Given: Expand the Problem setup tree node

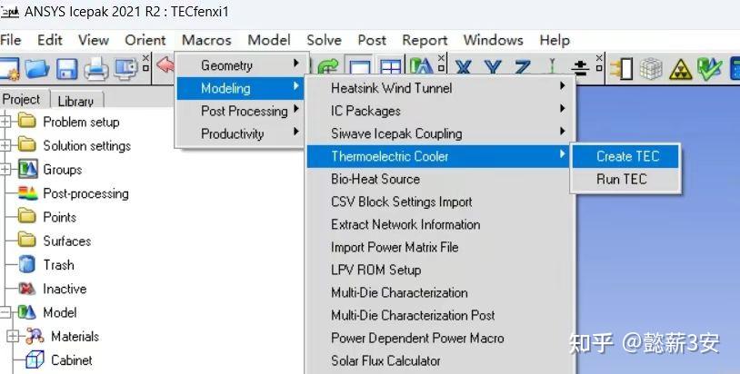Looking at the screenshot, I should (x=6, y=122).
